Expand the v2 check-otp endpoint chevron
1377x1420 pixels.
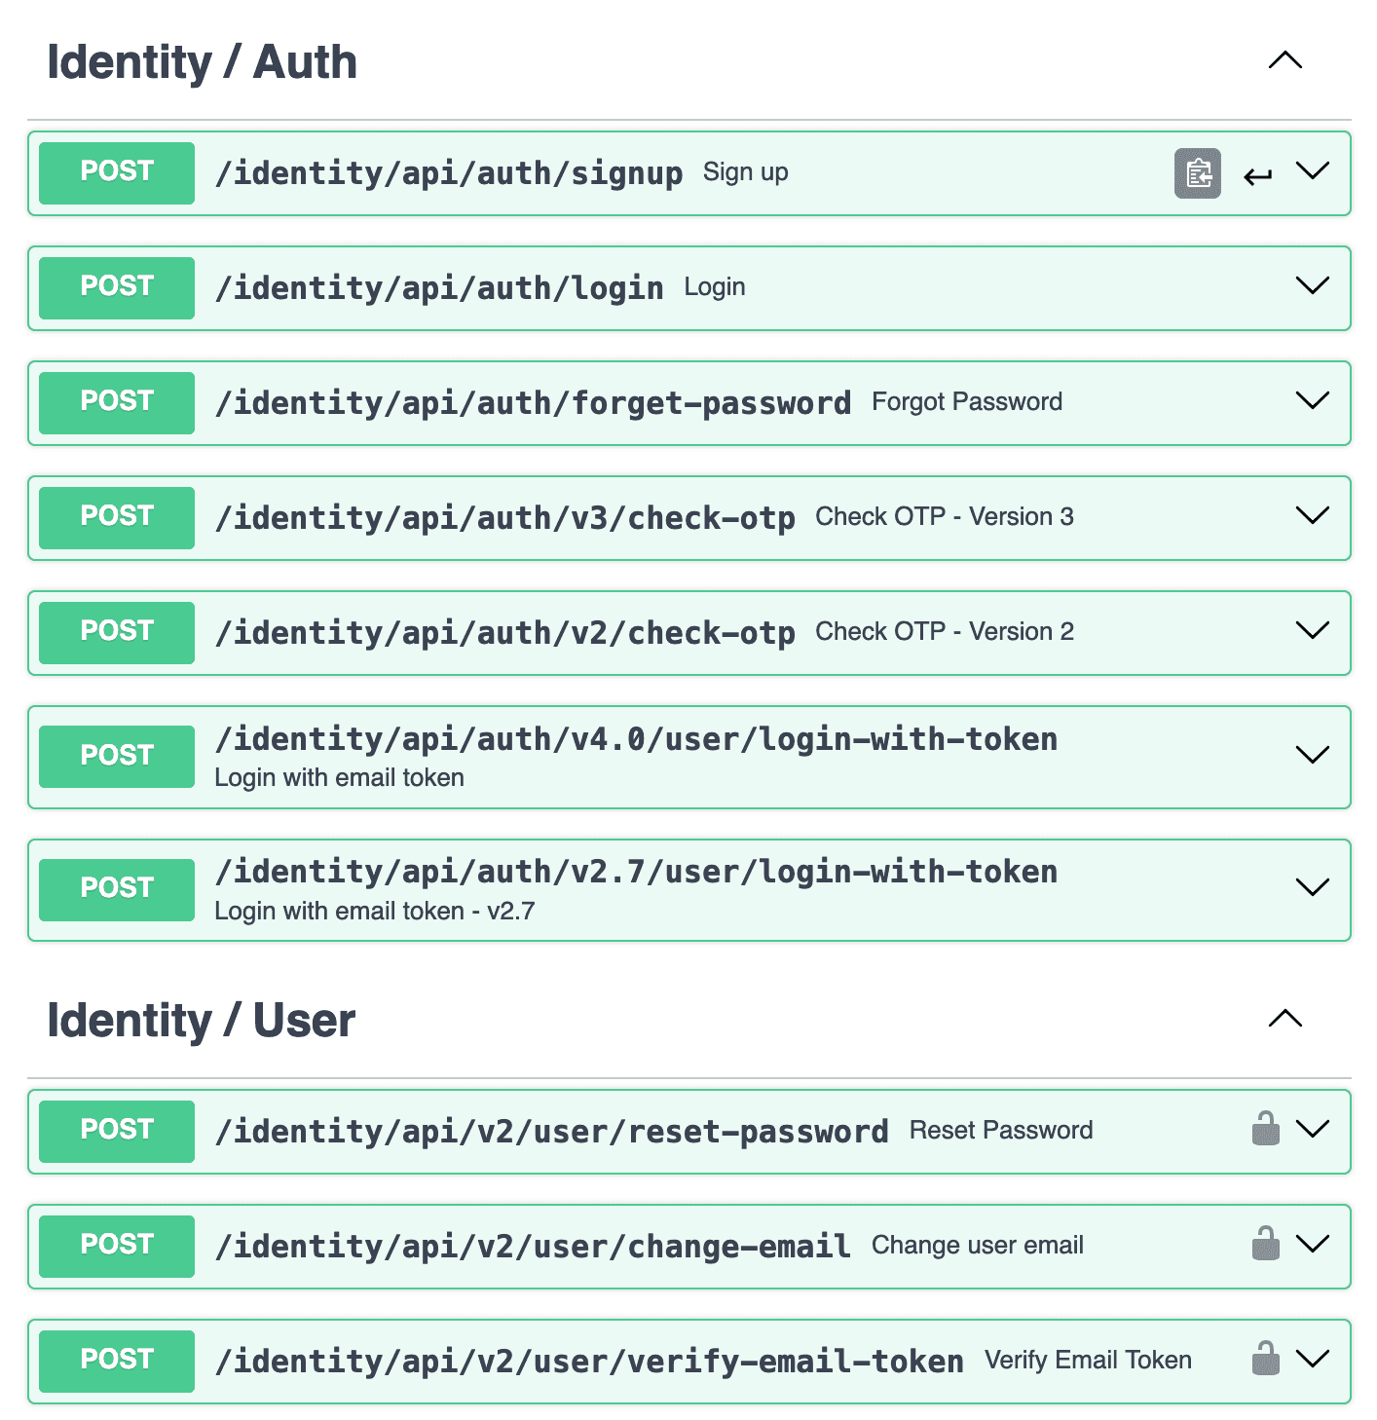click(1313, 630)
